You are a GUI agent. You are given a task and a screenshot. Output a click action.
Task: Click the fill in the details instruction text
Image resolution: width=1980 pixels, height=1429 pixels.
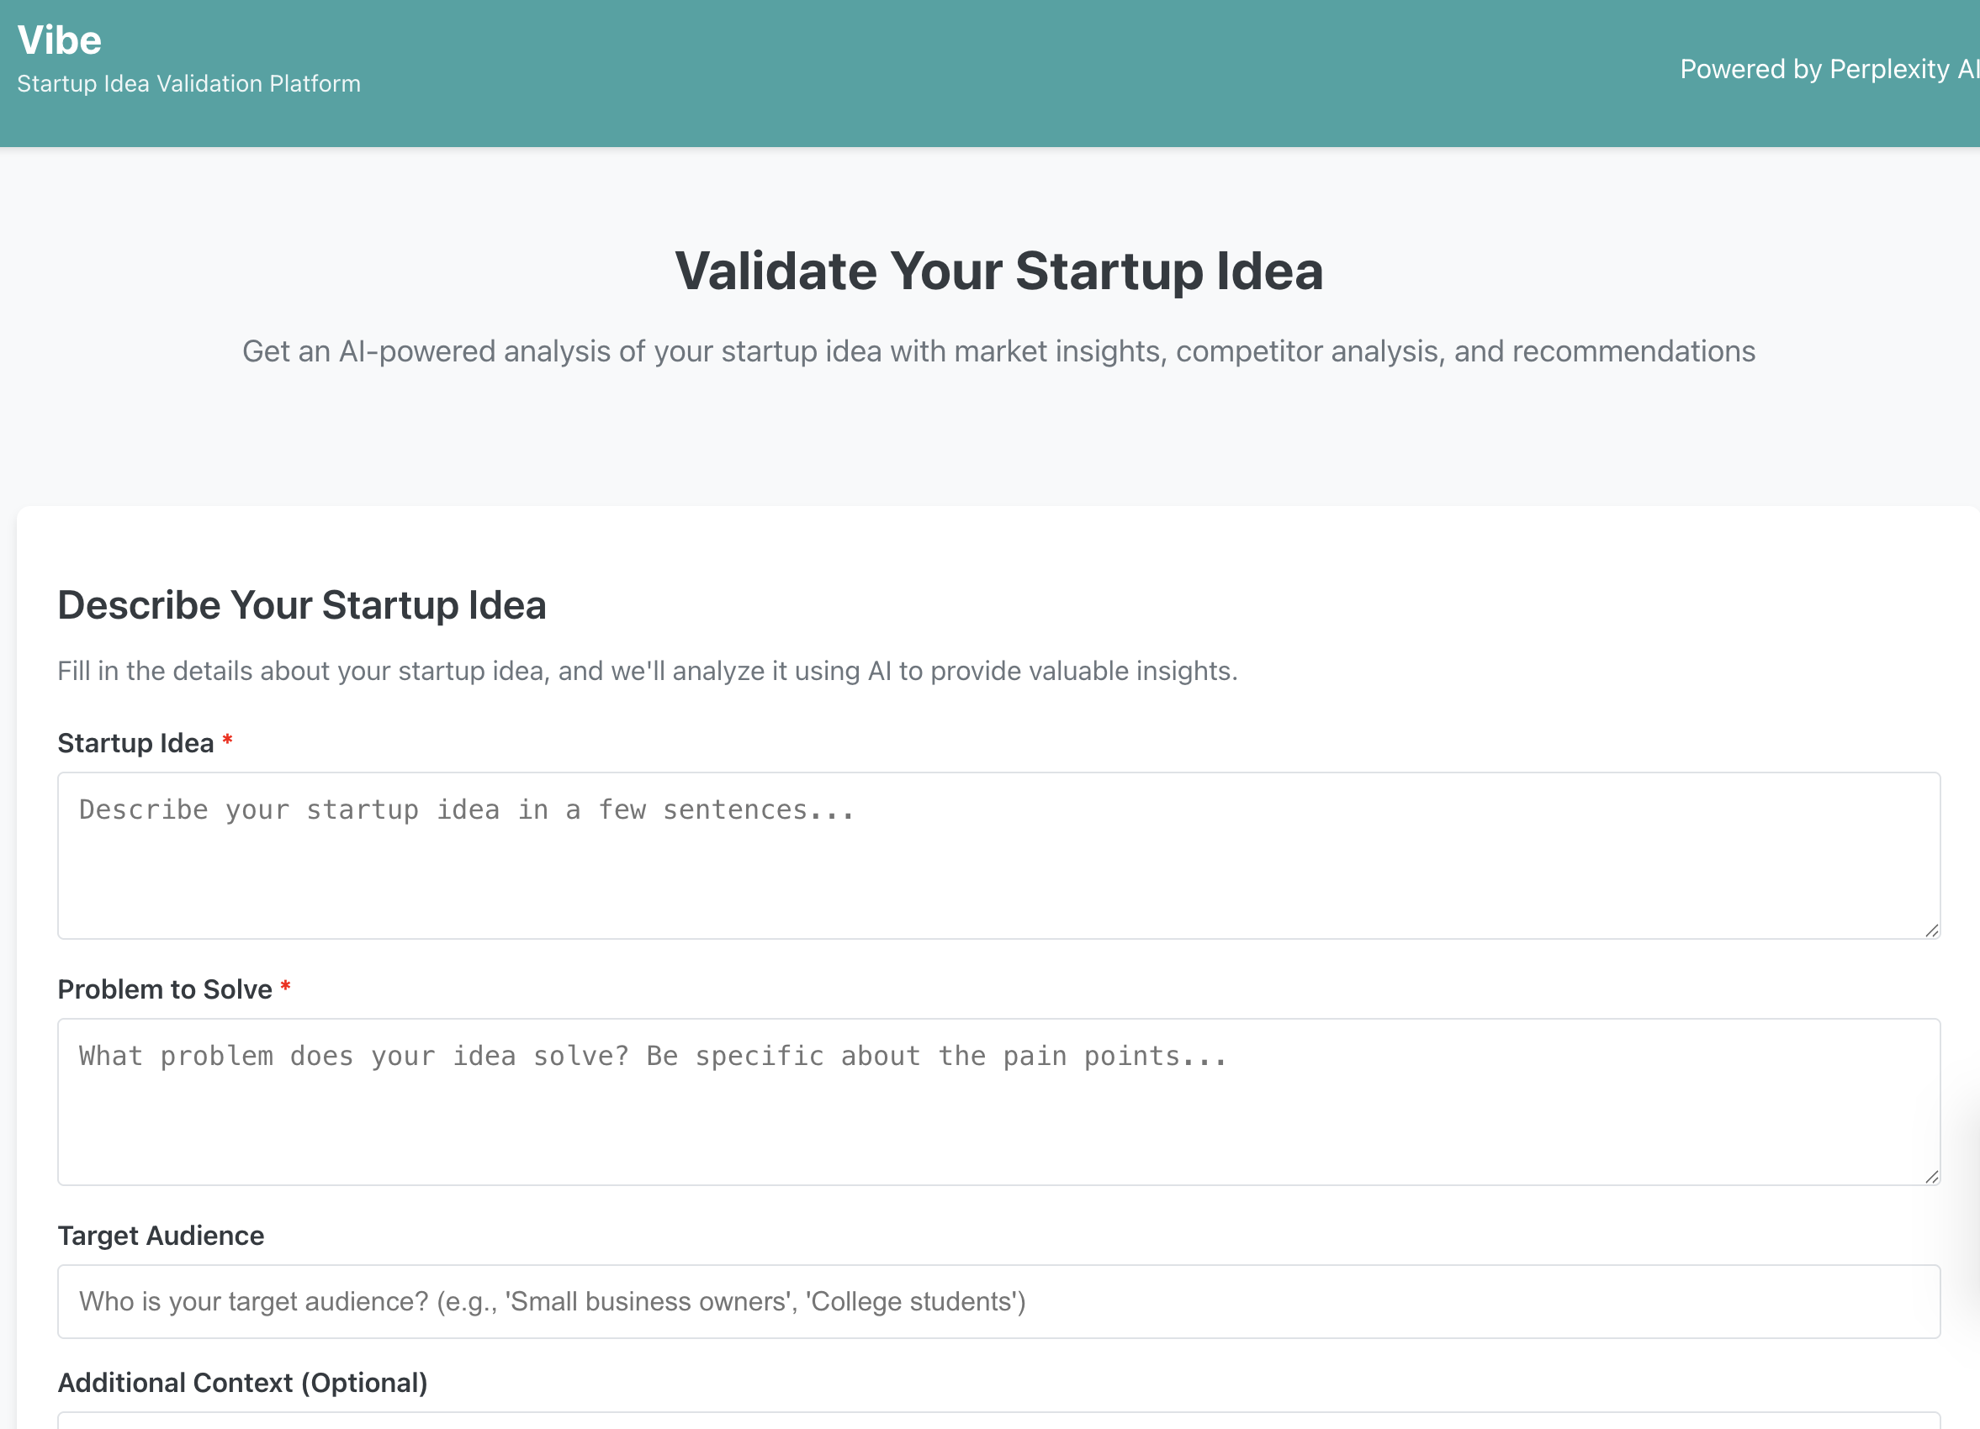click(648, 671)
